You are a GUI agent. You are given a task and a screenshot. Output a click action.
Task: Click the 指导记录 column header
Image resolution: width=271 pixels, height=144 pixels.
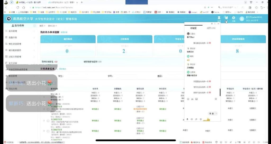coord(140,89)
